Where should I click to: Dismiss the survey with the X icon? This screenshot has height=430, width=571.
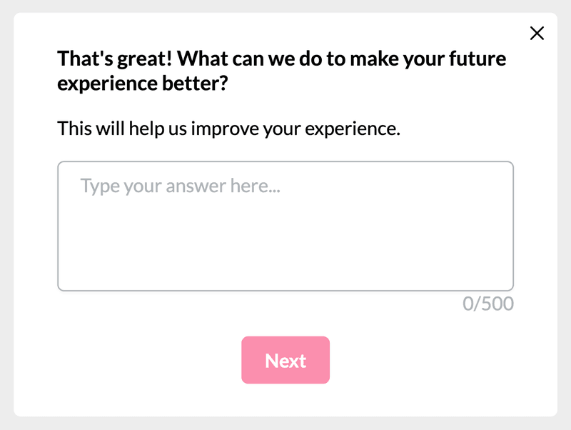pos(536,34)
